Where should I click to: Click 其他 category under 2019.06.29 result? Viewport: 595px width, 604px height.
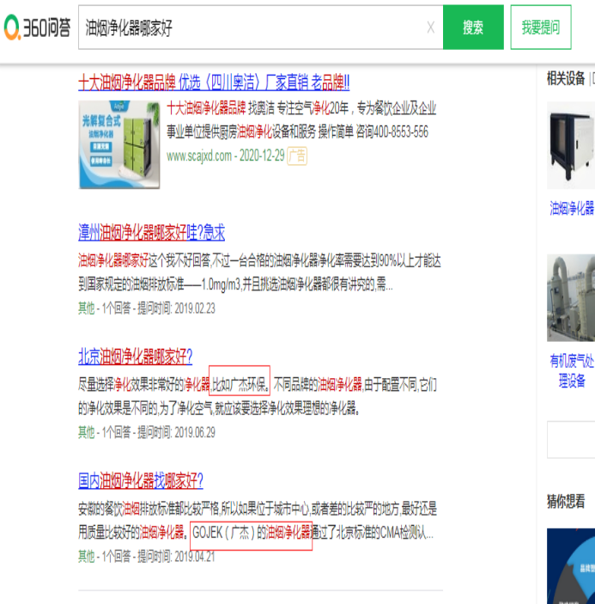pyautogui.click(x=86, y=432)
